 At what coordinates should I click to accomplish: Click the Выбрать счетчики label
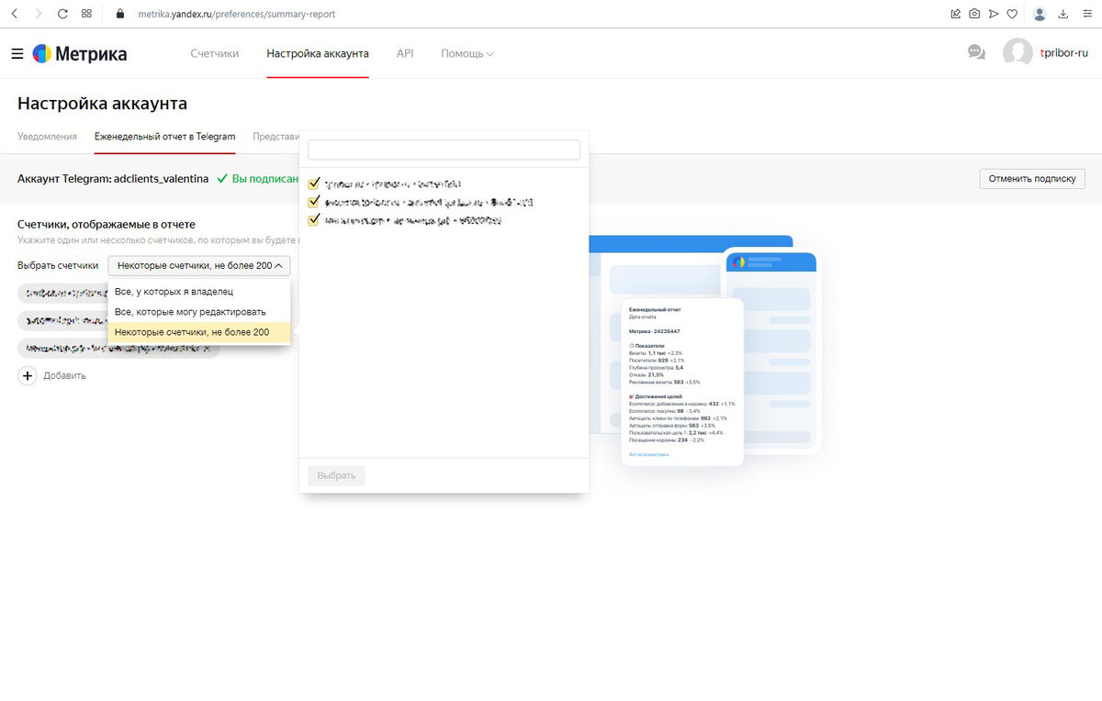click(x=58, y=265)
